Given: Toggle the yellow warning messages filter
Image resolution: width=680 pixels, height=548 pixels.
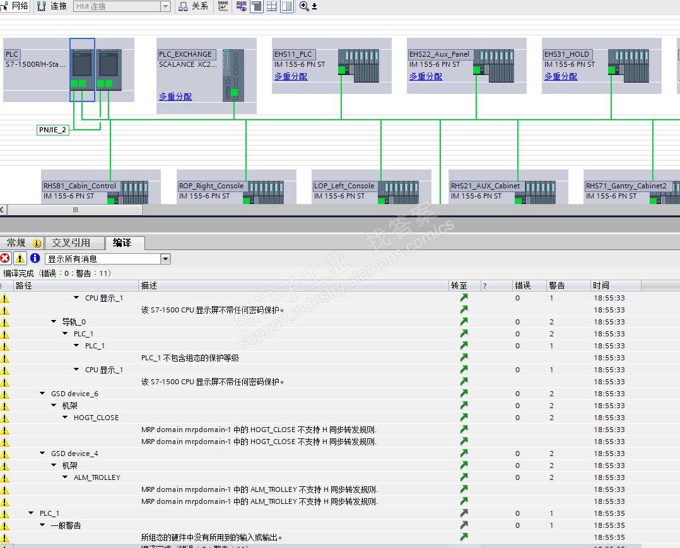Looking at the screenshot, I should (20, 259).
